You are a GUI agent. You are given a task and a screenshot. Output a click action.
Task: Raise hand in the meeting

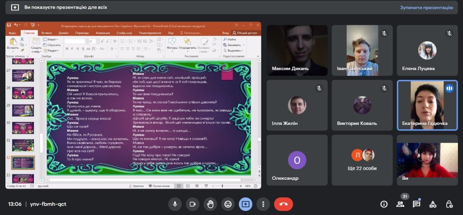(x=210, y=204)
